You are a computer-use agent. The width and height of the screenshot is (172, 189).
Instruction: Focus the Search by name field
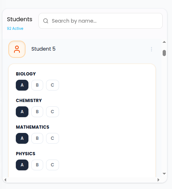click(x=100, y=21)
